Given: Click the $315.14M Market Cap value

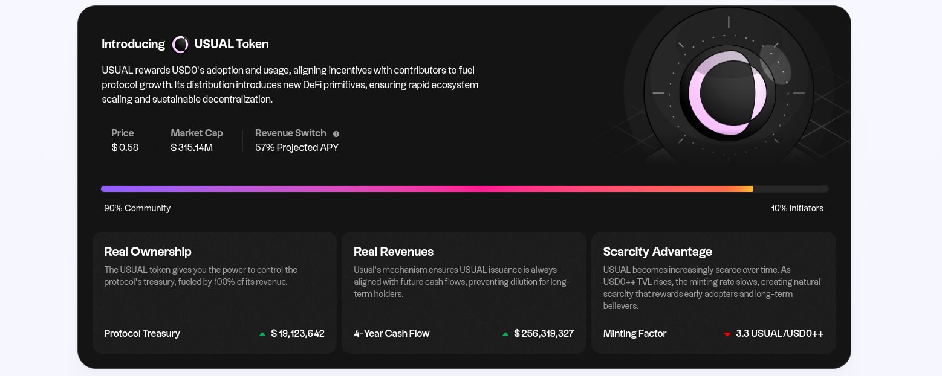Looking at the screenshot, I should pos(192,147).
